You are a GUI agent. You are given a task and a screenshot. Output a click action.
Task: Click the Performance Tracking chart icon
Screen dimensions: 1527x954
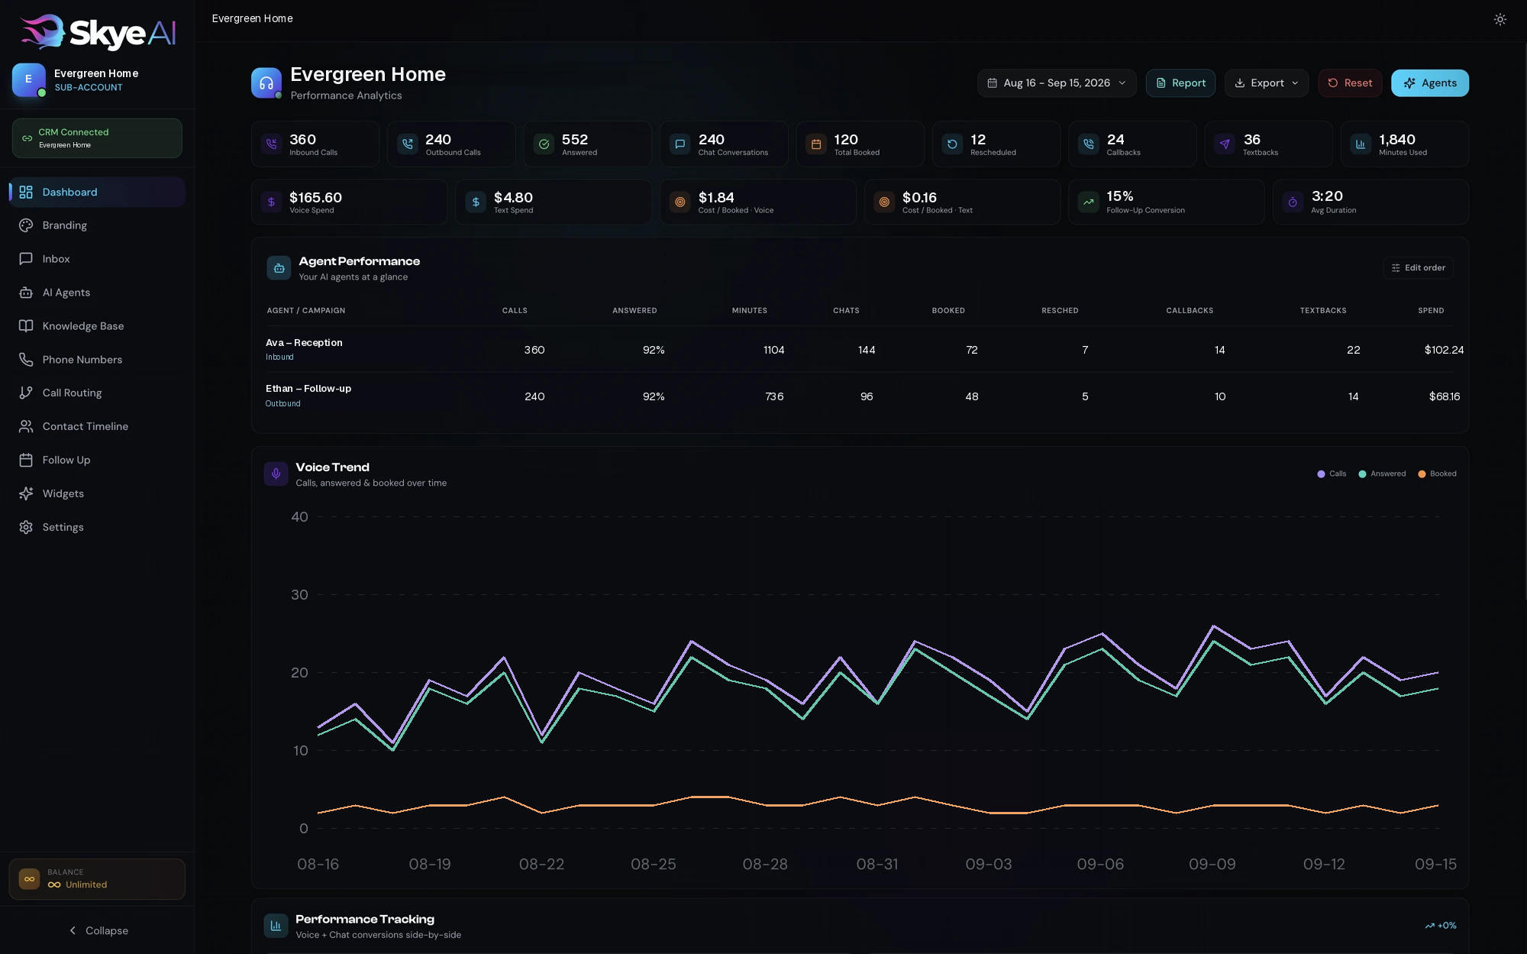pyautogui.click(x=276, y=926)
